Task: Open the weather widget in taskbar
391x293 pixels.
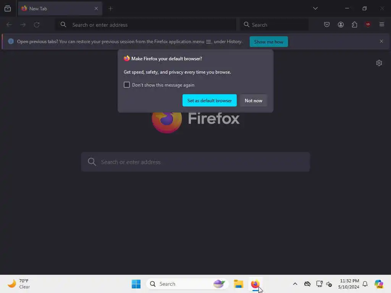Action: click(x=19, y=284)
